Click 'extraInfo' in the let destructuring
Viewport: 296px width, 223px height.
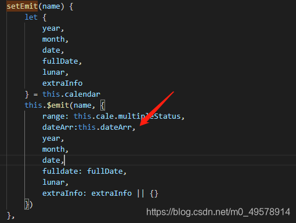62,83
